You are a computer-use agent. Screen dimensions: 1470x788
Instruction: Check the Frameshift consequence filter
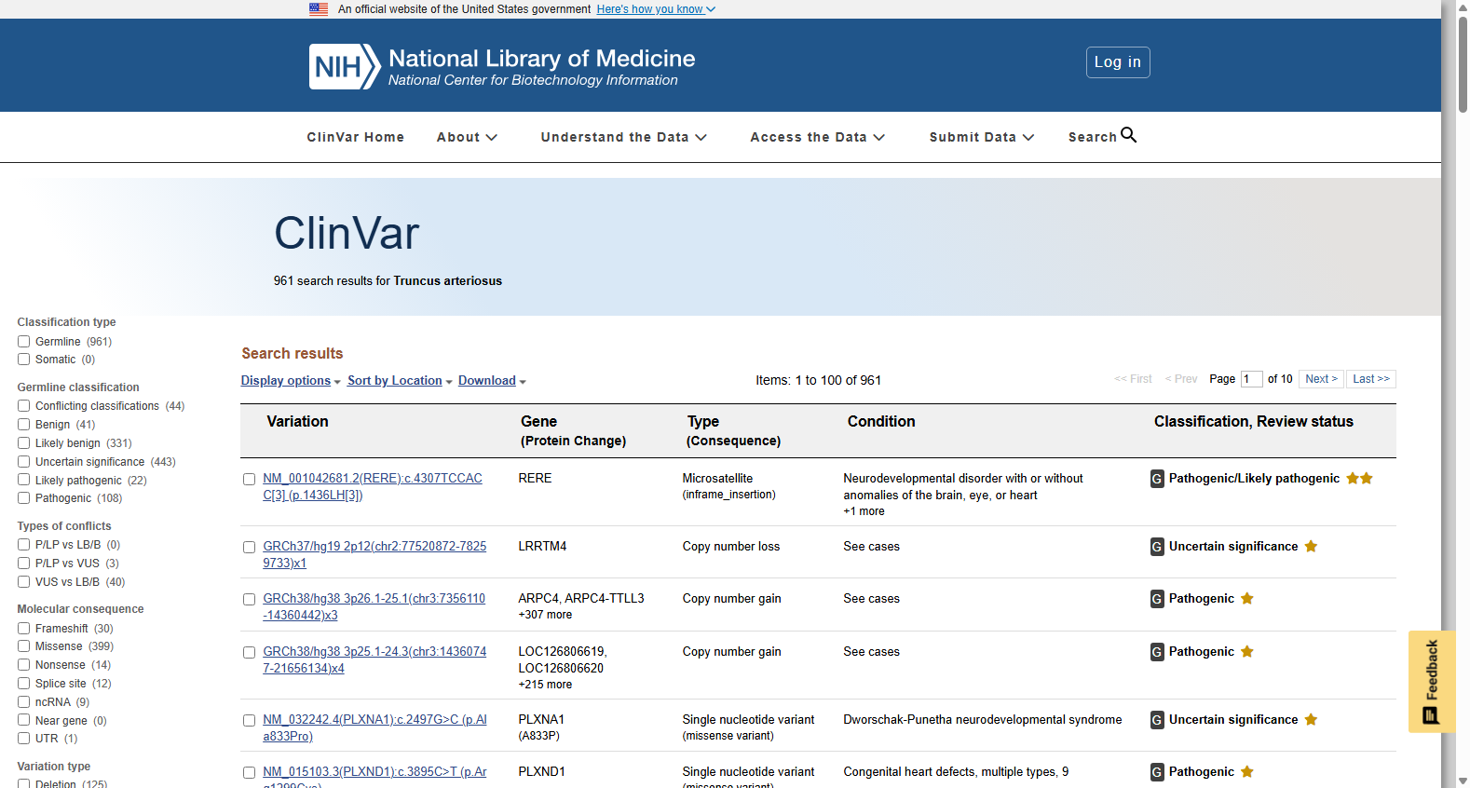click(24, 629)
